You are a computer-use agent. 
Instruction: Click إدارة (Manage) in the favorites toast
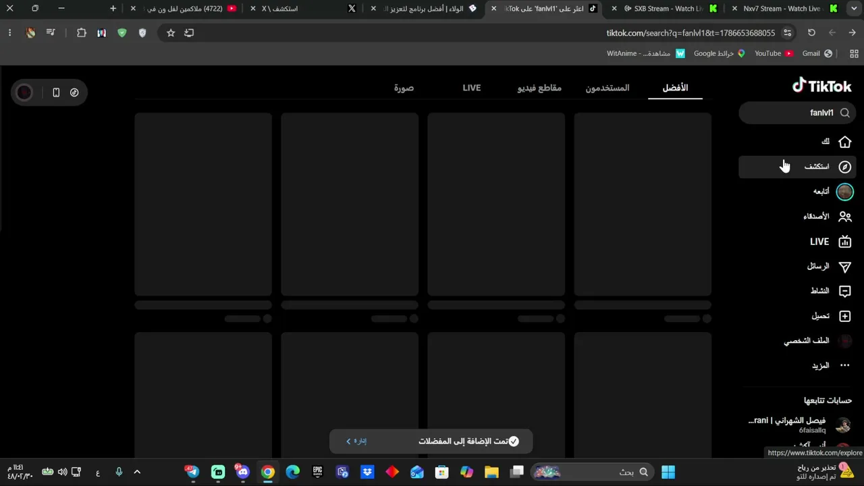click(357, 441)
